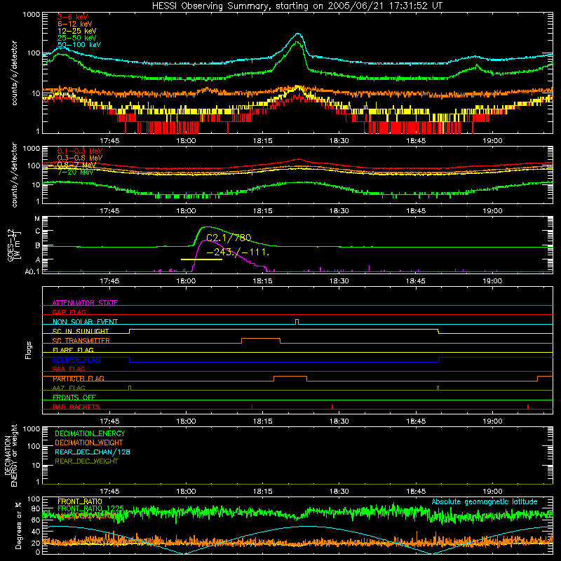Click the 7-20 MeV legend label
Screen dimensions: 561x561
tap(75, 172)
